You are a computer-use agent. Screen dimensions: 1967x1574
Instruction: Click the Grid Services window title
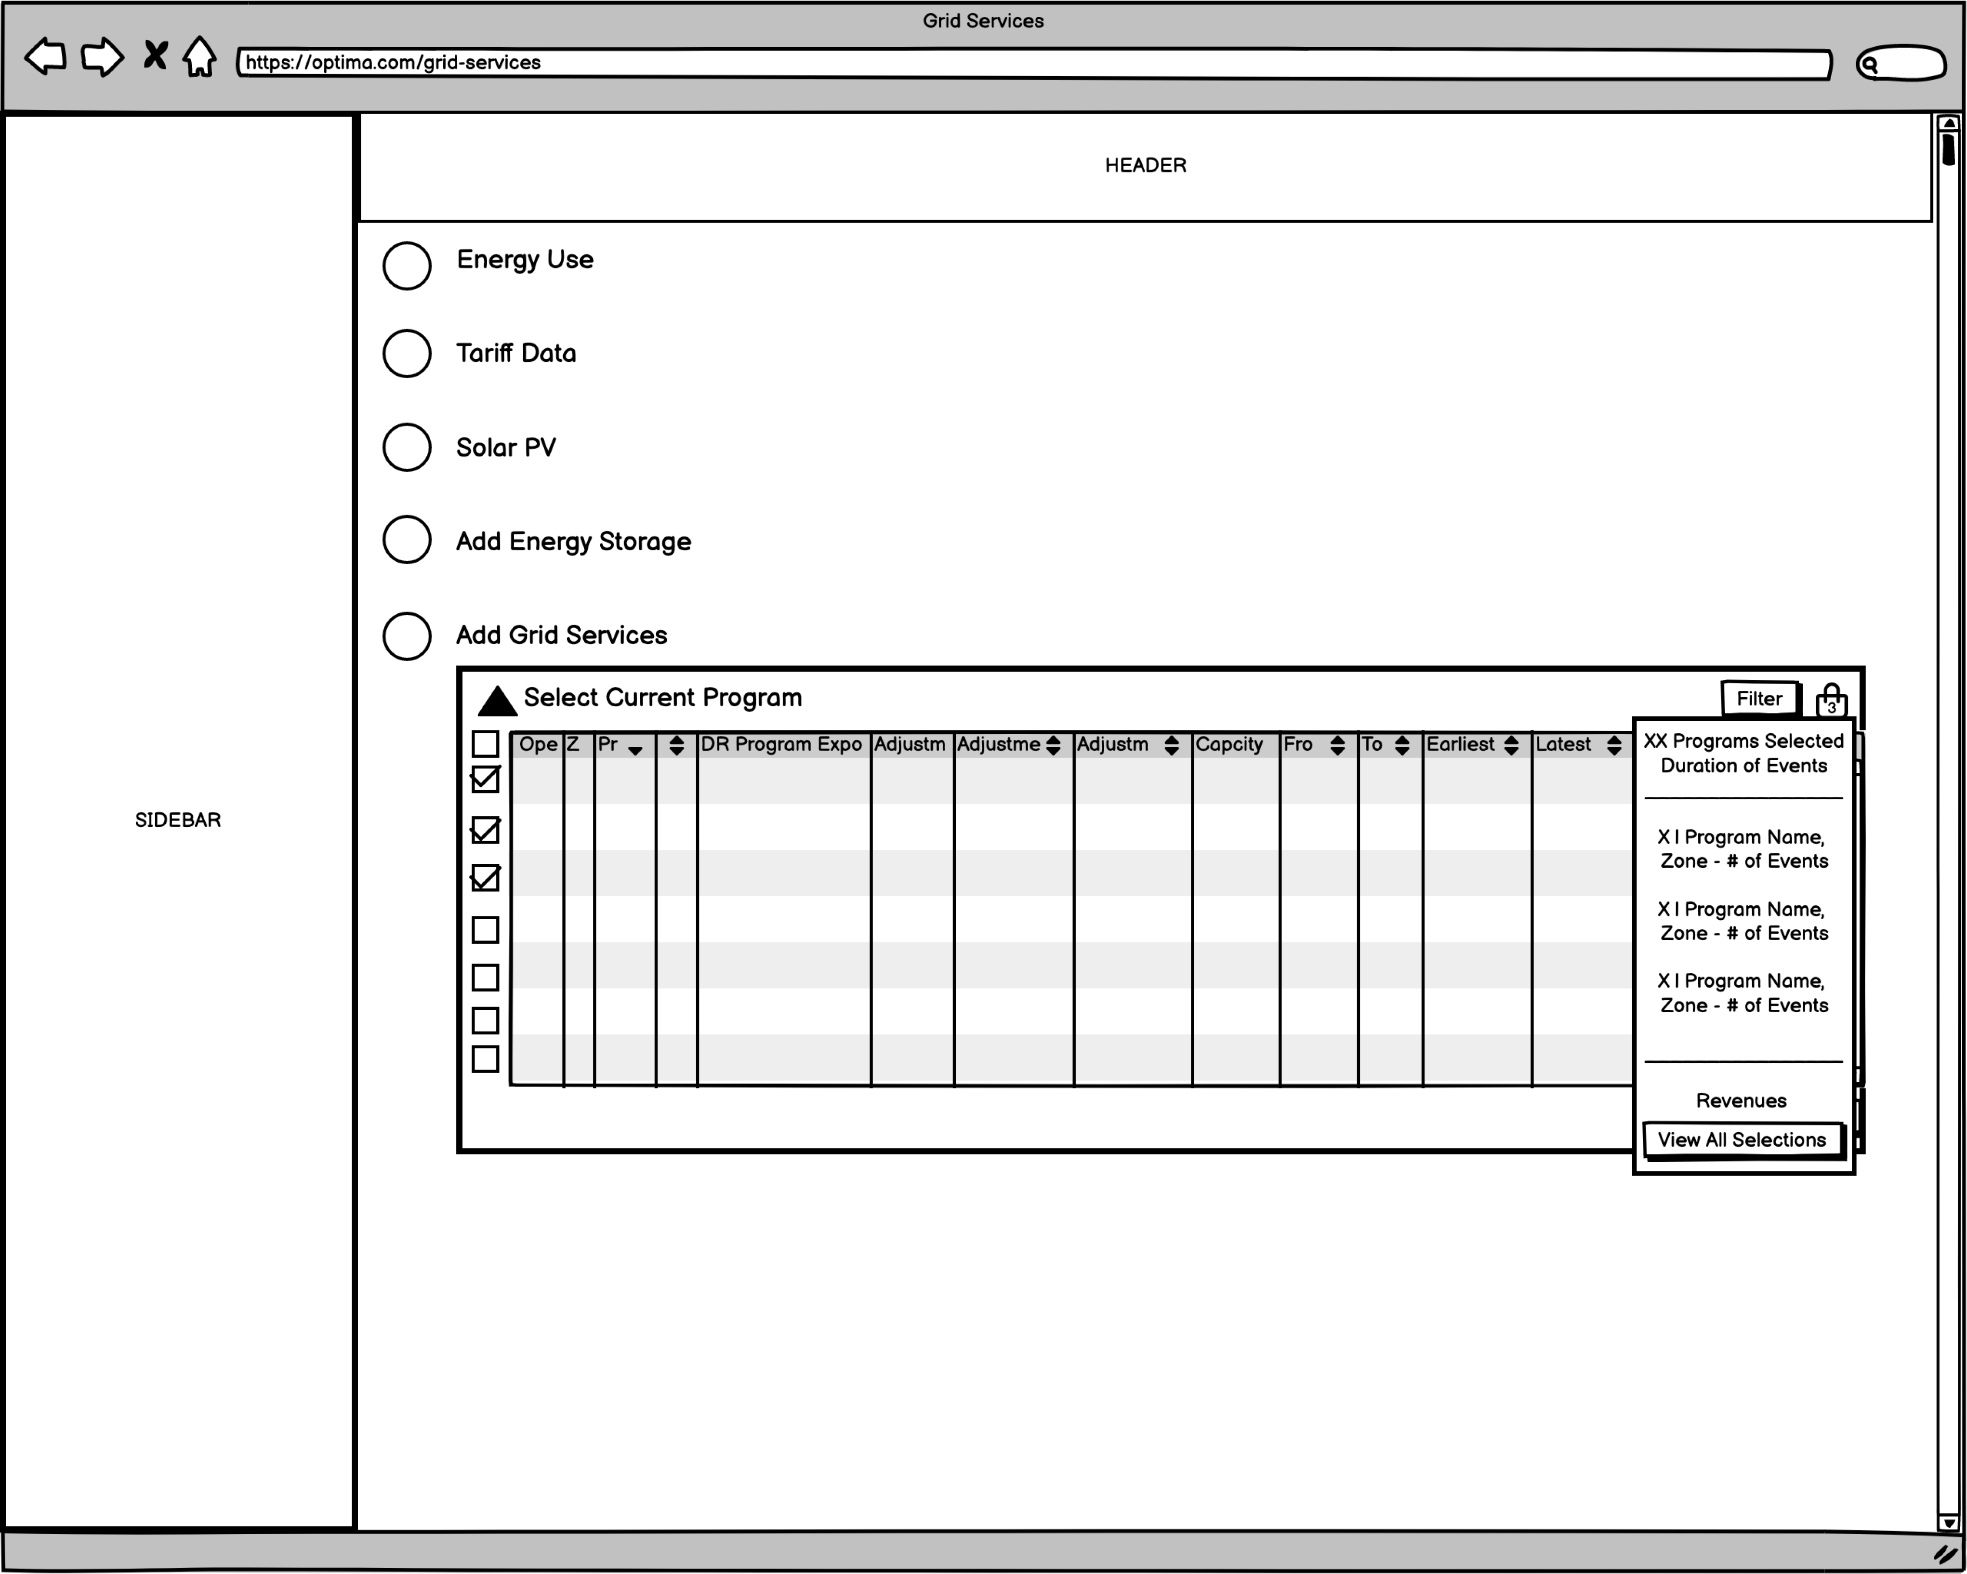(983, 20)
